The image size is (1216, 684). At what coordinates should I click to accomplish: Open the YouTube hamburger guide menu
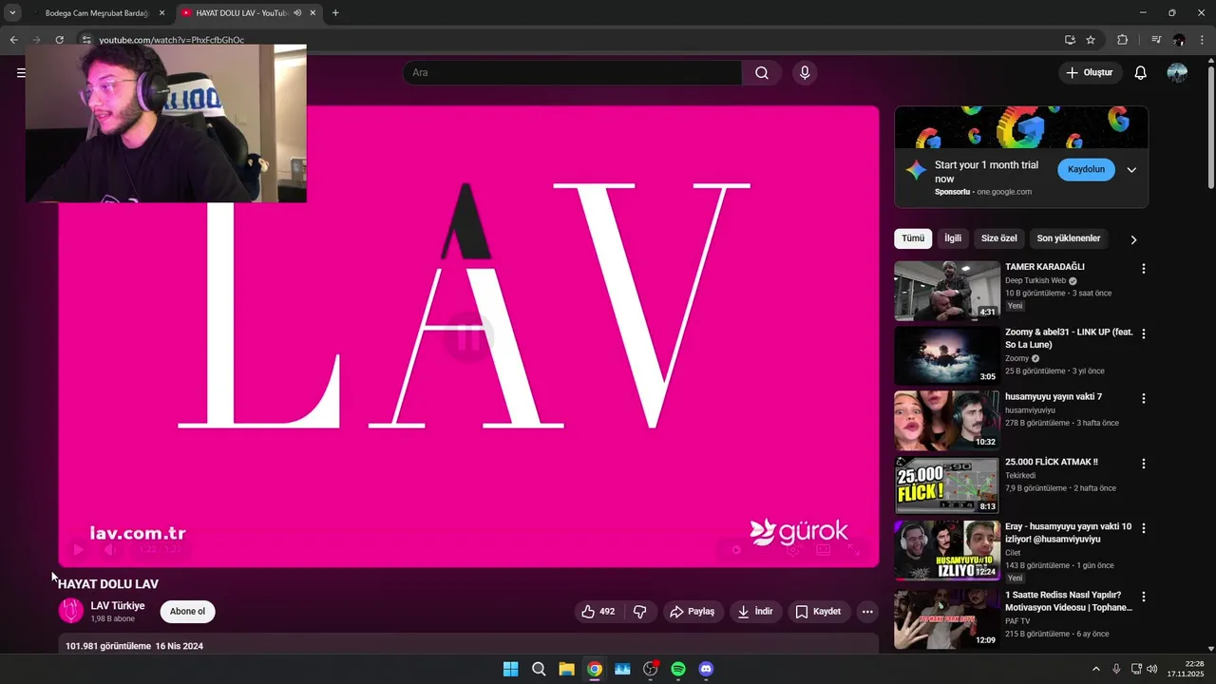coord(21,72)
